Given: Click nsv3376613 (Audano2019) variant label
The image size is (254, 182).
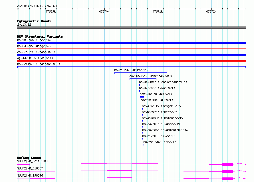Looking at the screenshot, I should [162, 124].
